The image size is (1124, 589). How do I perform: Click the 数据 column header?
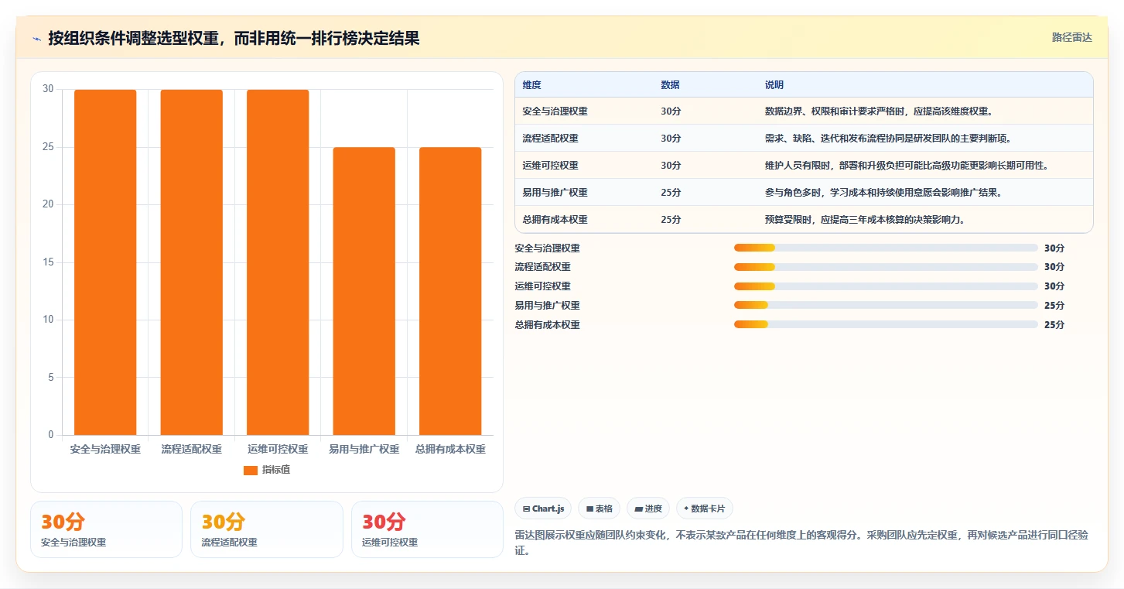click(x=670, y=85)
